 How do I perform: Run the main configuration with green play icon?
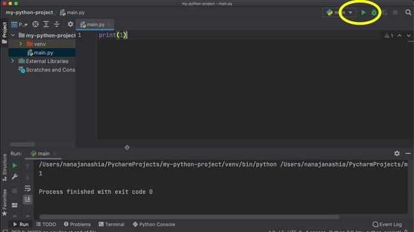pyautogui.click(x=364, y=12)
